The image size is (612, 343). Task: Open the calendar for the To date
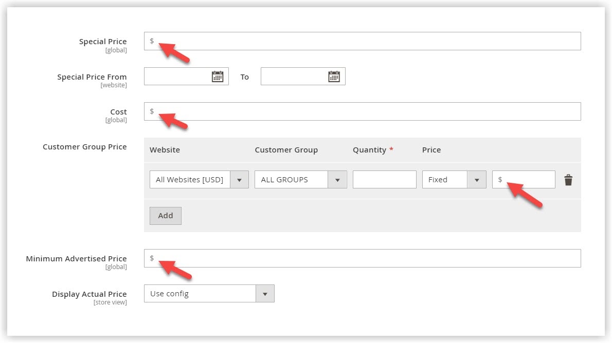[334, 77]
